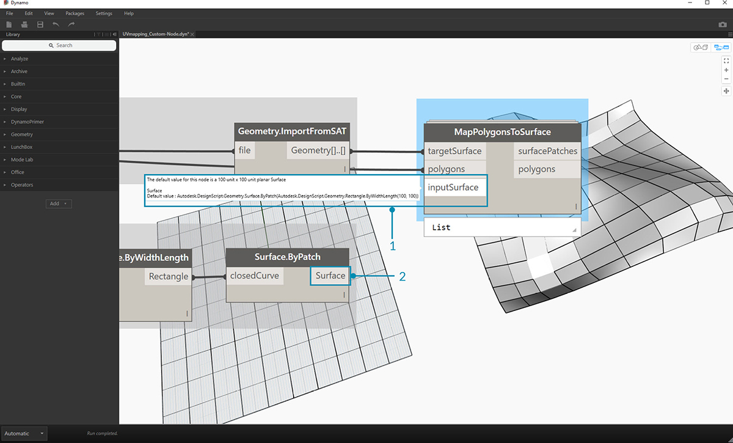Switch to graph node view

click(721, 48)
